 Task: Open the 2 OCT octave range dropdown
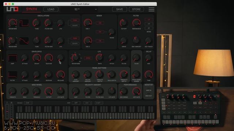click(99, 103)
